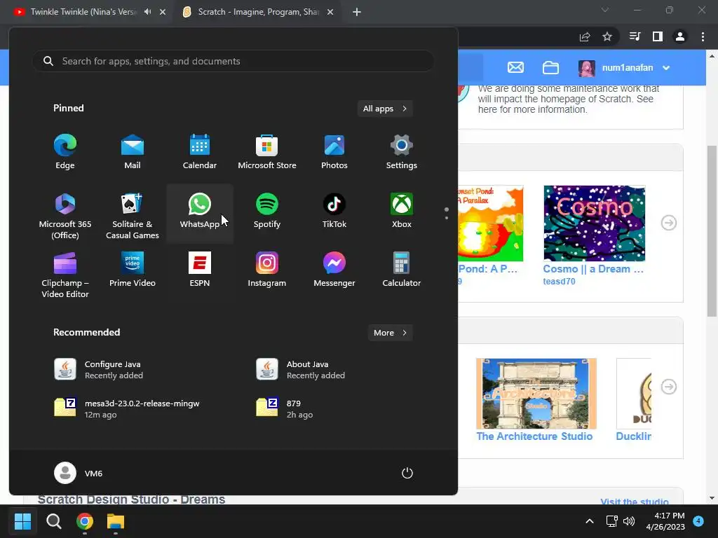Image resolution: width=718 pixels, height=538 pixels.
Task: Open volume control in system tray
Action: pyautogui.click(x=629, y=521)
